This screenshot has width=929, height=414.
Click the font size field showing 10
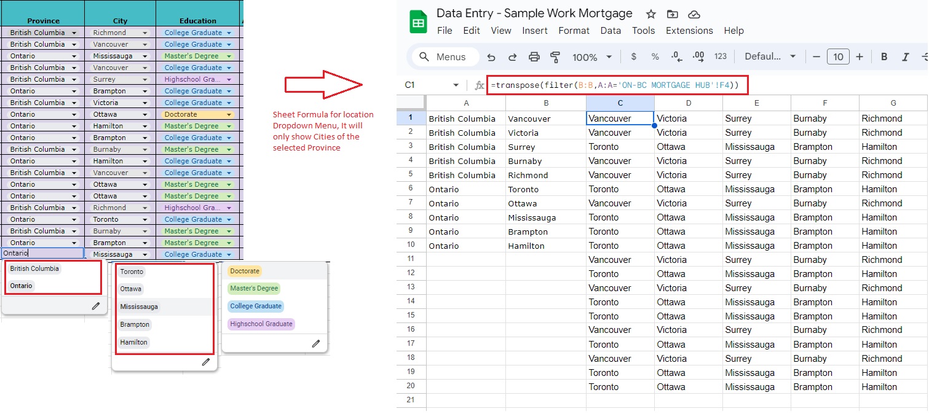point(838,57)
